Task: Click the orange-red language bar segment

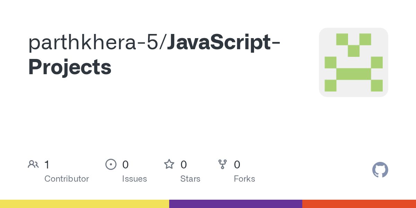Action: click(359, 204)
